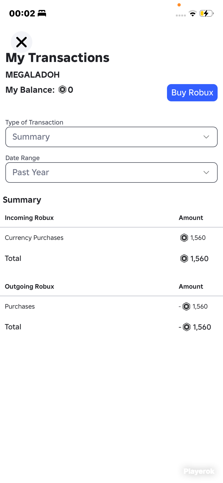Tap the battery charging icon
223x483 pixels.
tap(207, 13)
